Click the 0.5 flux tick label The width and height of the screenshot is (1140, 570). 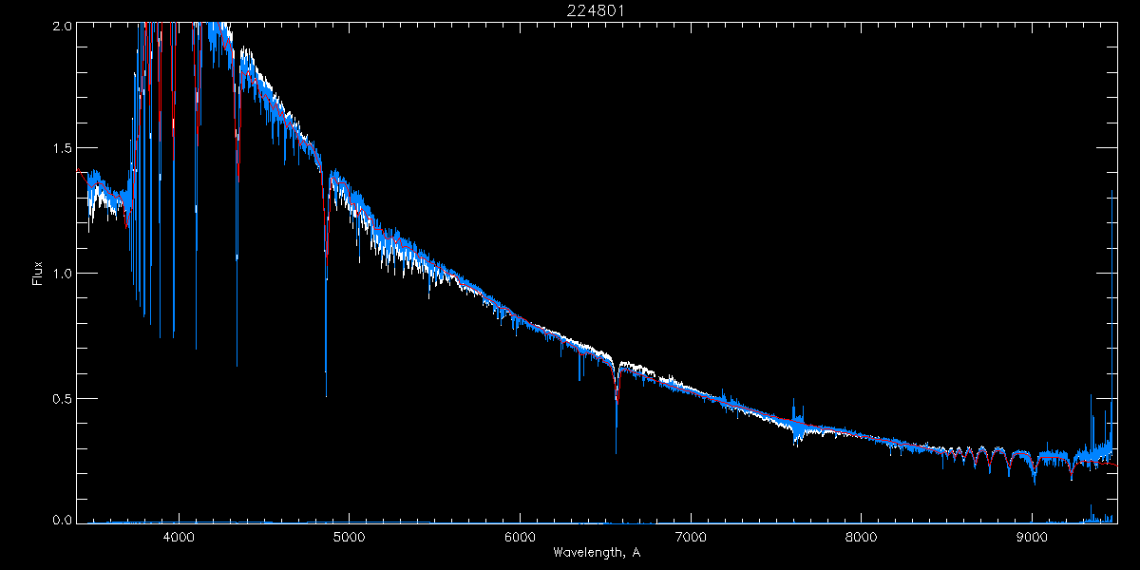click(x=62, y=398)
